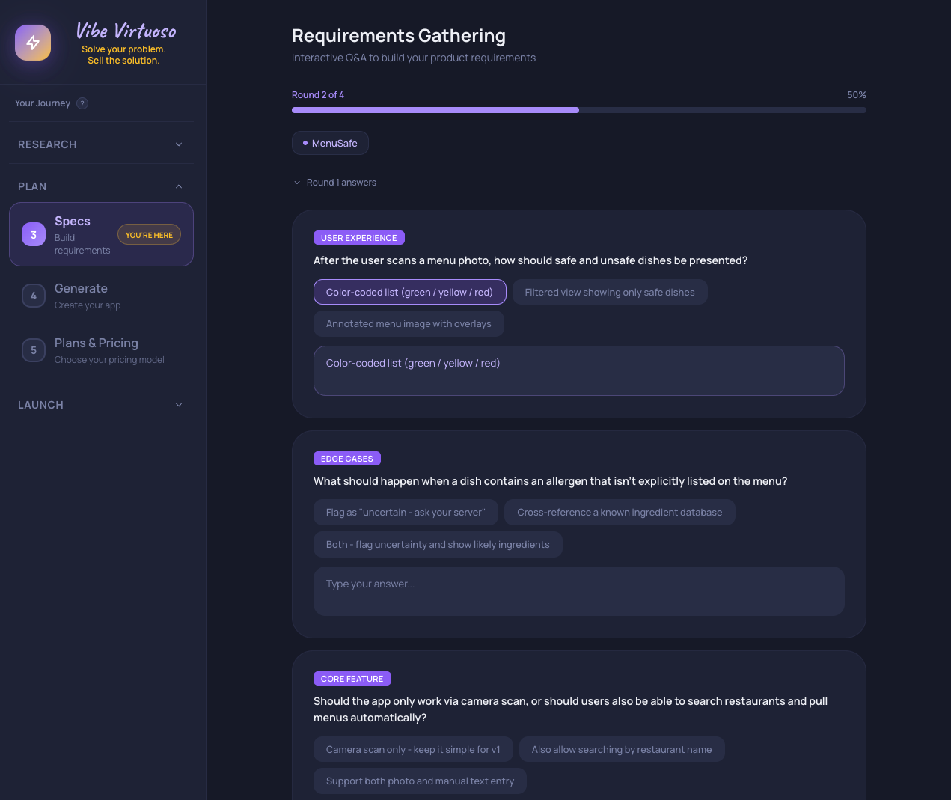
Task: Click the YOU'RE HERE badge
Action: point(149,234)
